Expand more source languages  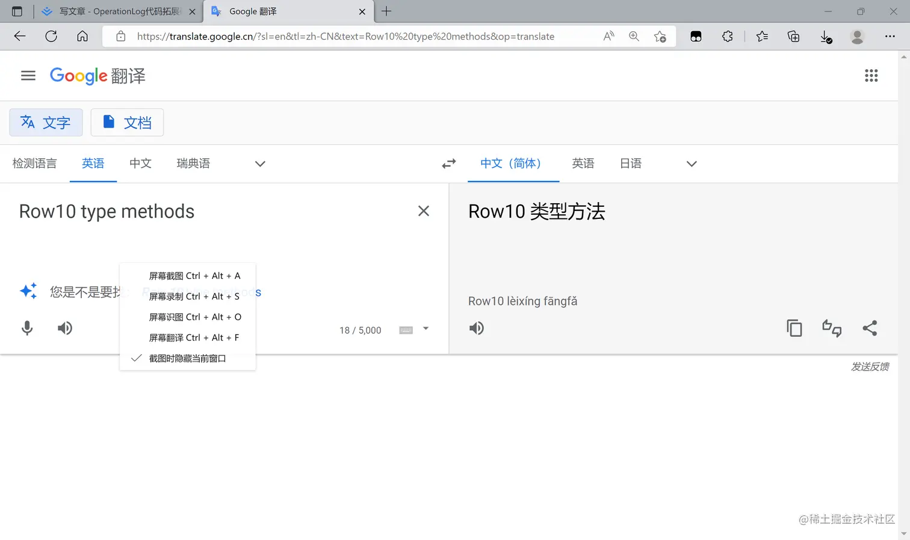tap(260, 164)
